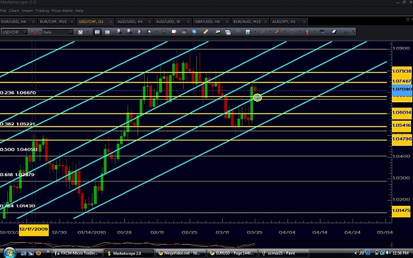
Task: Open the Price Alerts menu
Action: pos(62,11)
